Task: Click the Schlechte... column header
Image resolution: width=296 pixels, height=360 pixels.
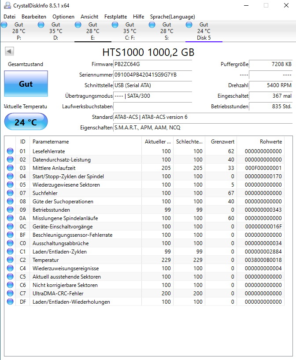Action: (189, 141)
